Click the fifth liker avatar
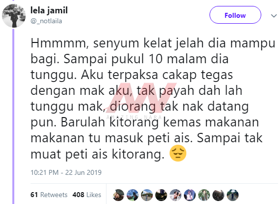 coord(175,195)
